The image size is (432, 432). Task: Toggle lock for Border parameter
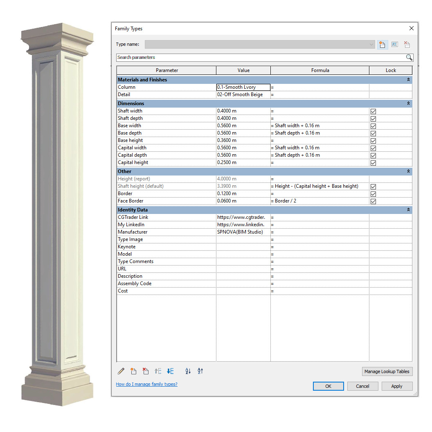click(x=373, y=194)
